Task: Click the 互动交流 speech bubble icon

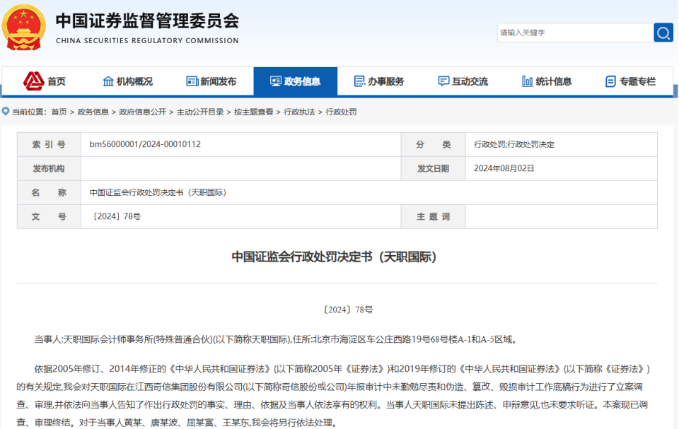Action: [443, 80]
